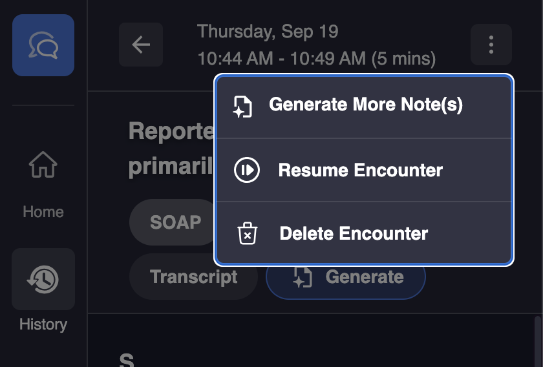Screen dimensions: 543x367
Task: Click the Home label in sidebar
Action: 43,212
